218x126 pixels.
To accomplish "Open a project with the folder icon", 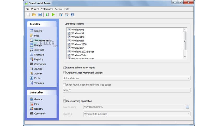I will tap(34, 15).
